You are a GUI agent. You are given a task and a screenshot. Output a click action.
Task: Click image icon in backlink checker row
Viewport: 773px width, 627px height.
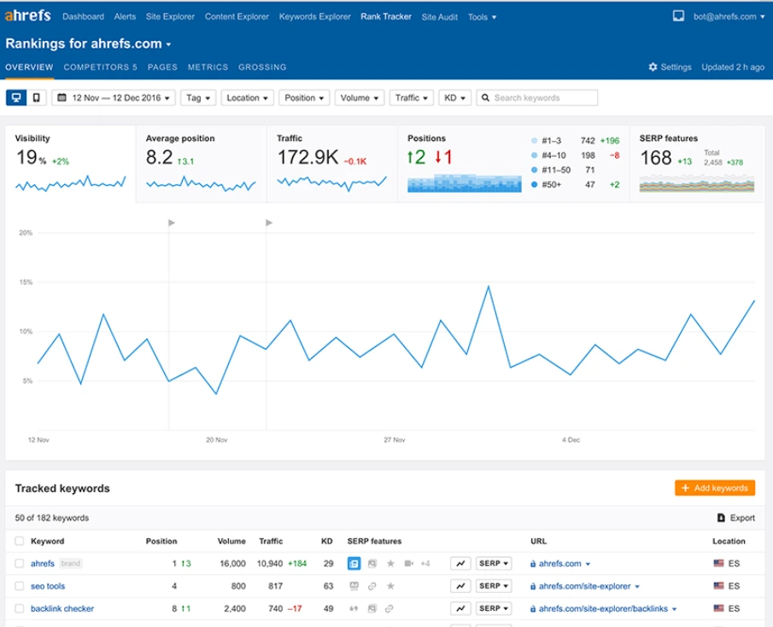pyautogui.click(x=372, y=609)
